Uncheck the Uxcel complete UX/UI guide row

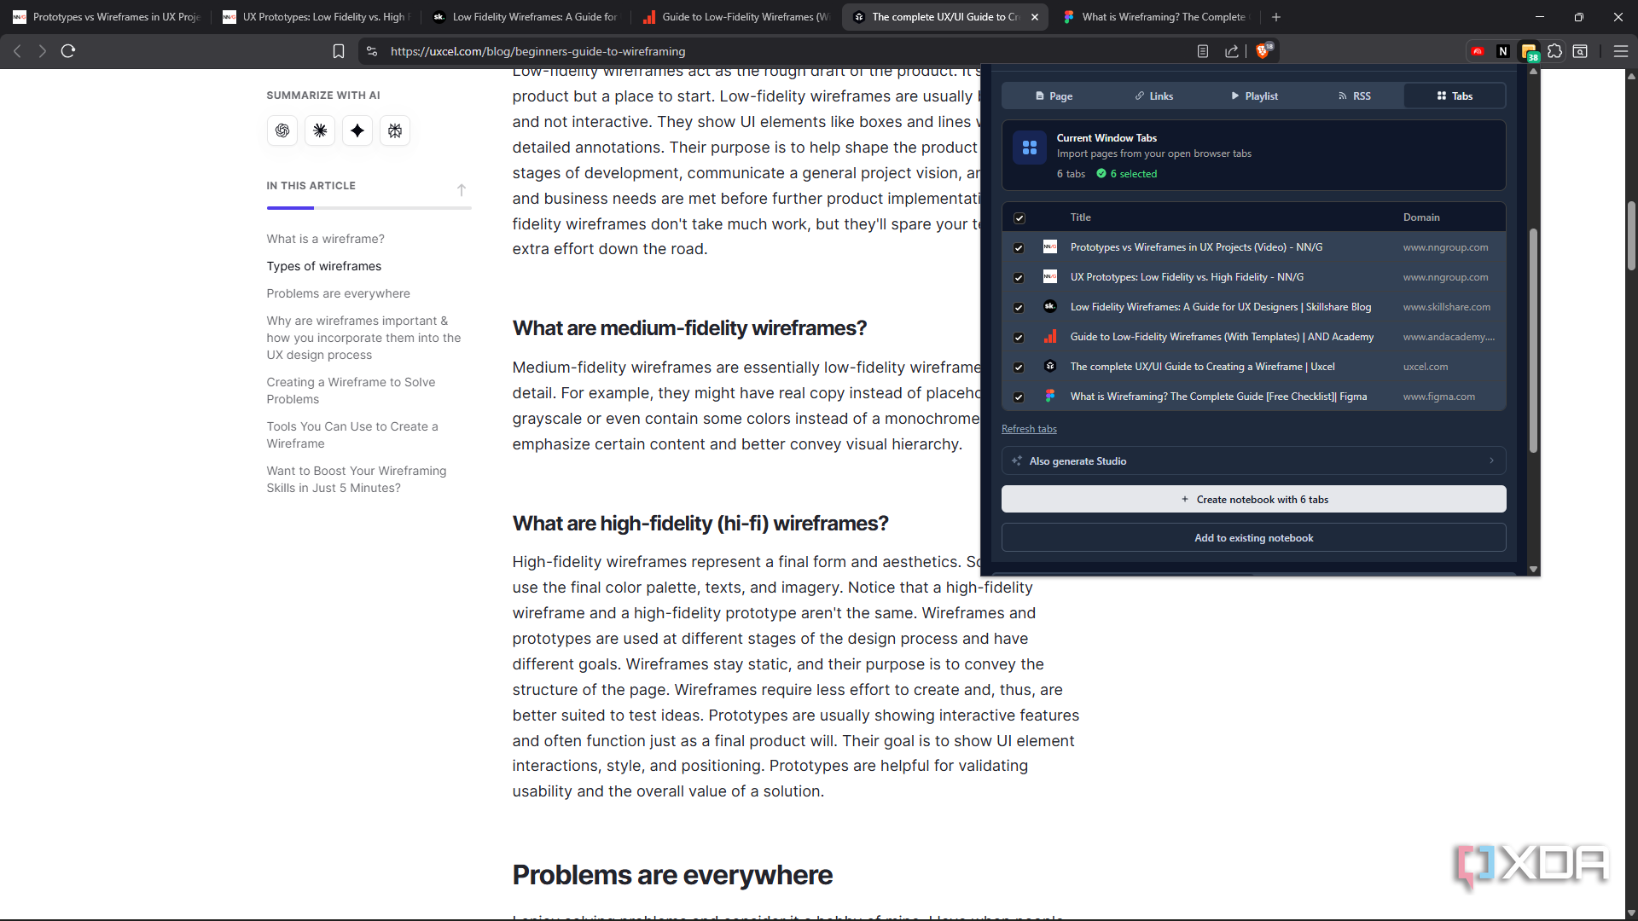click(1019, 368)
